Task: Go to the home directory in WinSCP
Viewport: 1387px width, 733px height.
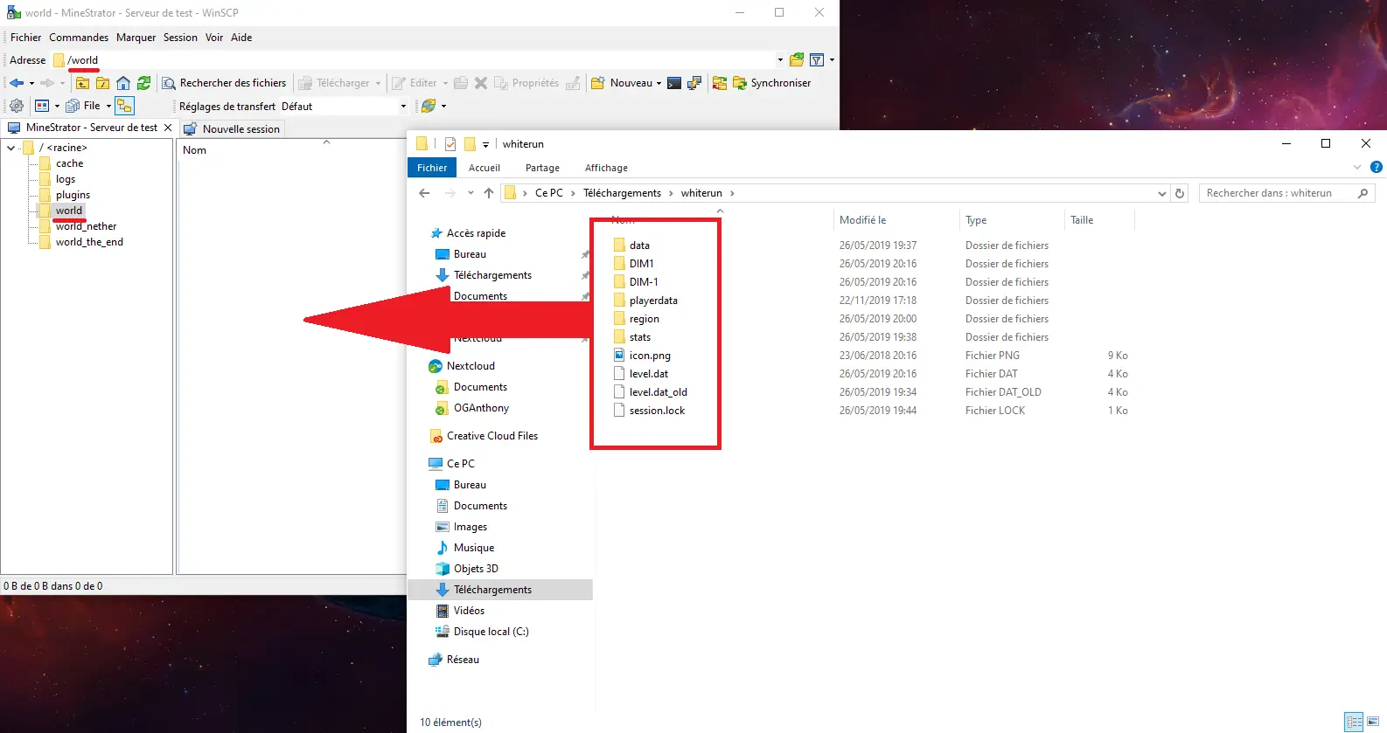Action: tap(123, 83)
